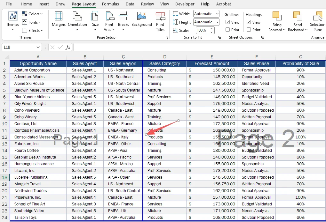Open the theme Effects menu
This screenshot has width=326, height=222.
(32, 31)
